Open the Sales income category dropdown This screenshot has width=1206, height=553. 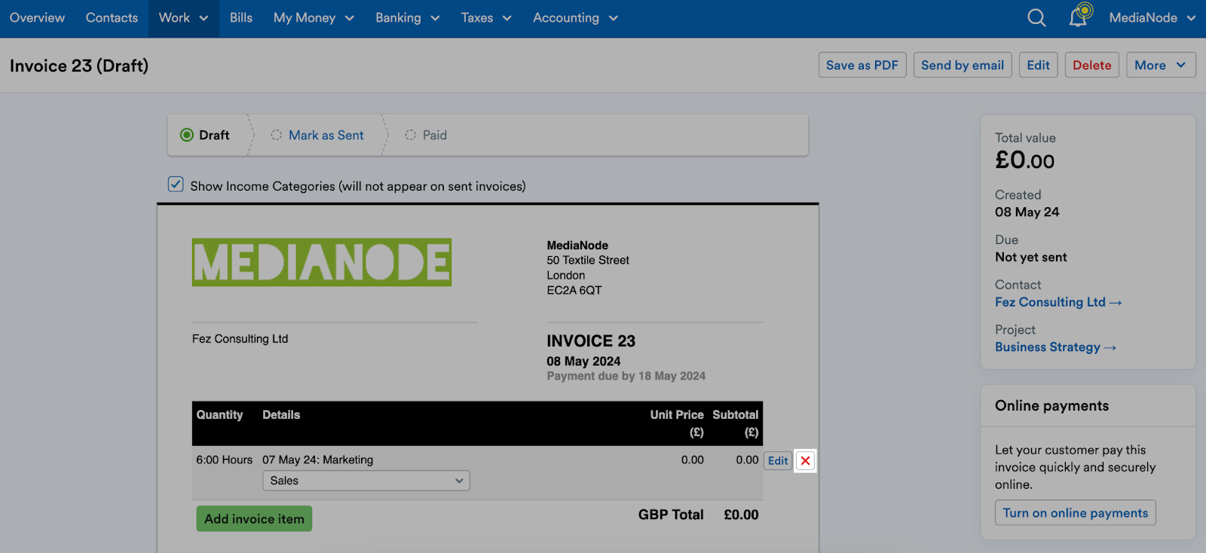point(366,481)
